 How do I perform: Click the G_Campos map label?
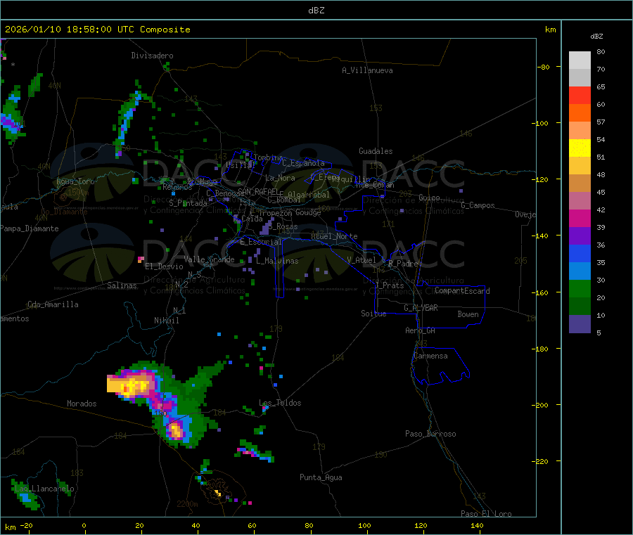(x=478, y=205)
